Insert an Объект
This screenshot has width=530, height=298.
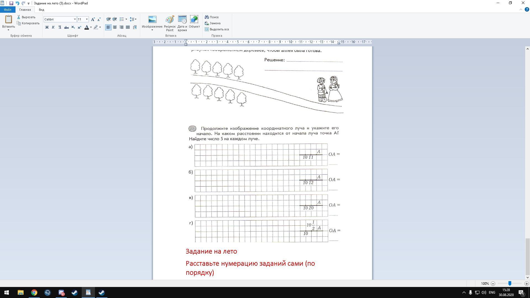point(194,22)
